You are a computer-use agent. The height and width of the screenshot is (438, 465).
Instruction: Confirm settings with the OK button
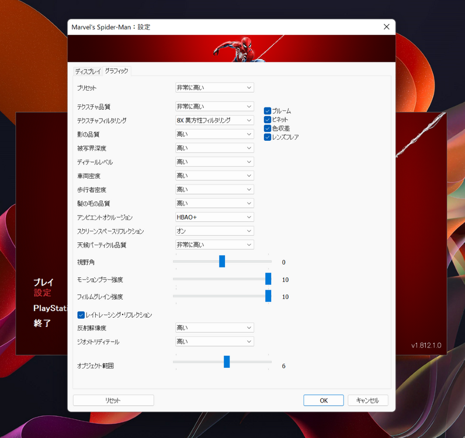pos(324,401)
